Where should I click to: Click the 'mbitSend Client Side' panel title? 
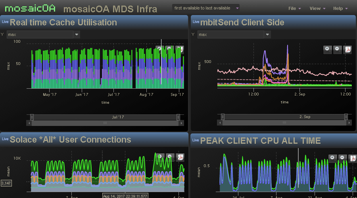[242, 22]
